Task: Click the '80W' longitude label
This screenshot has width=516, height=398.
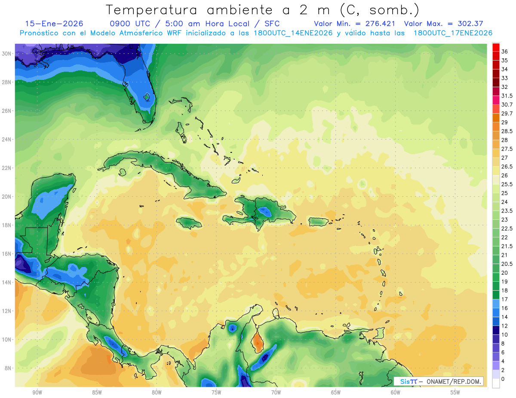Action: 157,392
